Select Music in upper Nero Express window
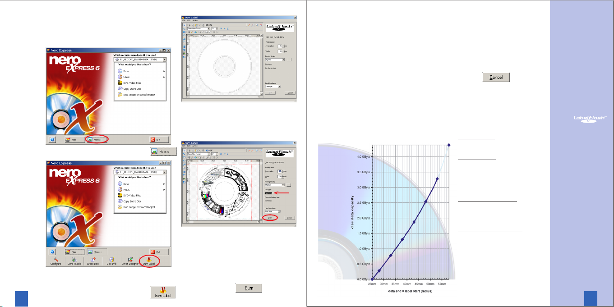 tap(141, 77)
